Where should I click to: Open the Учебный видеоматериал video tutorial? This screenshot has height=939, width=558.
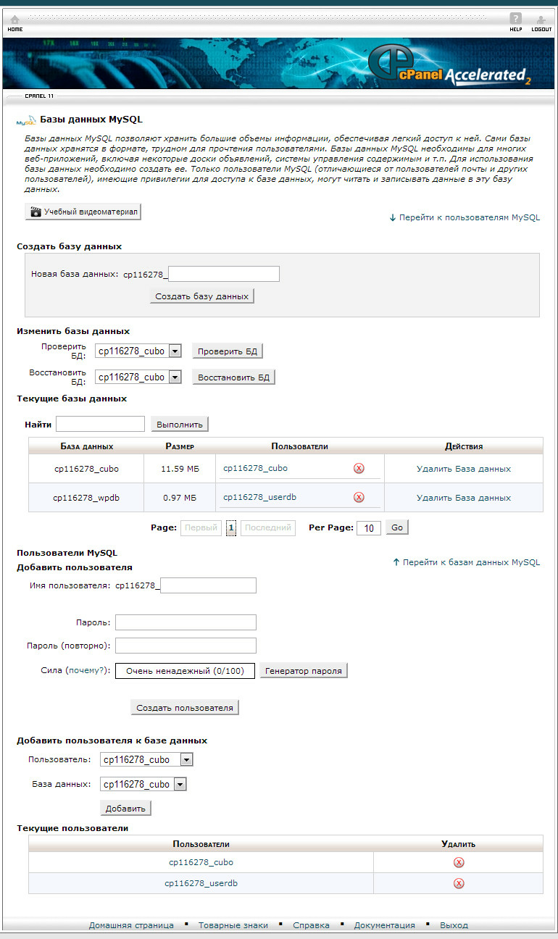click(83, 212)
